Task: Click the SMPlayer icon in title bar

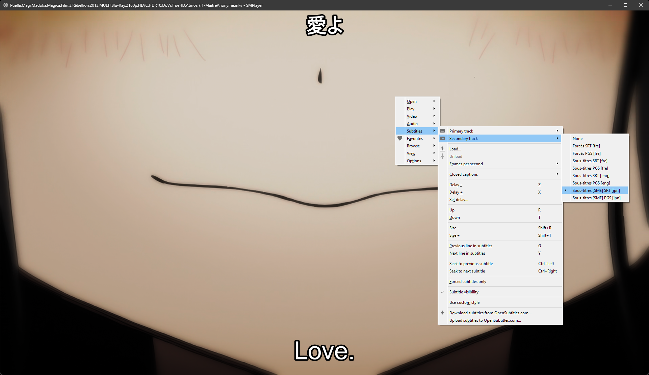Action: click(5, 5)
